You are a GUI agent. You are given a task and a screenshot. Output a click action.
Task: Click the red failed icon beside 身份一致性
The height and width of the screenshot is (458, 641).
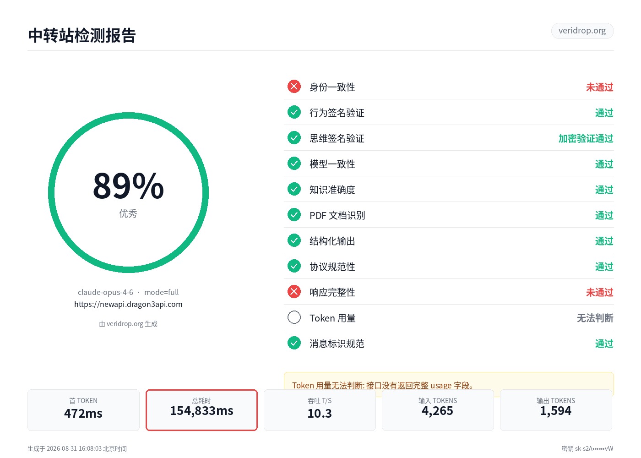click(294, 87)
